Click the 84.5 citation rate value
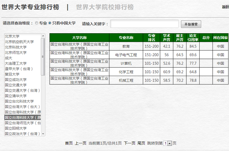This screenshot has width=229, height=151. click(193, 46)
